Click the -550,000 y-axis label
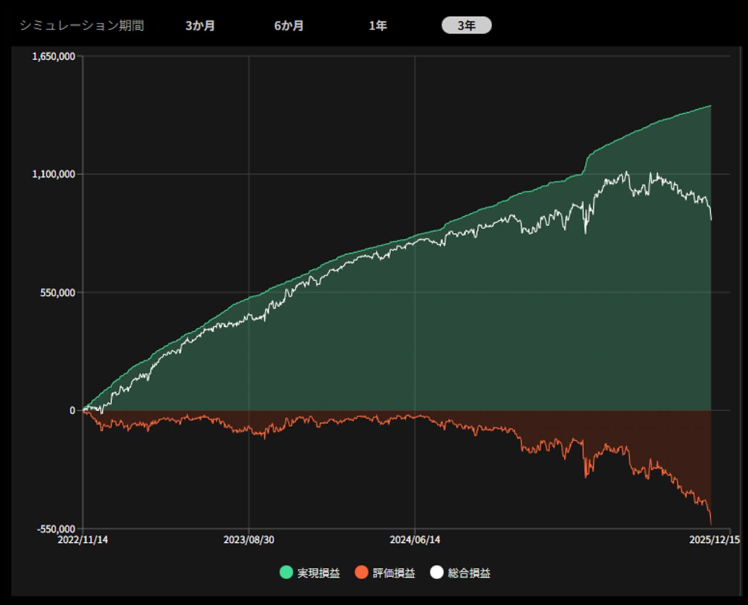The image size is (748, 605). tap(56, 529)
